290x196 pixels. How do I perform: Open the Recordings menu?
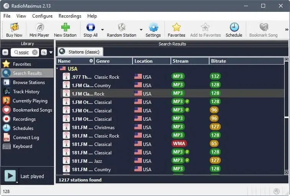point(70,16)
